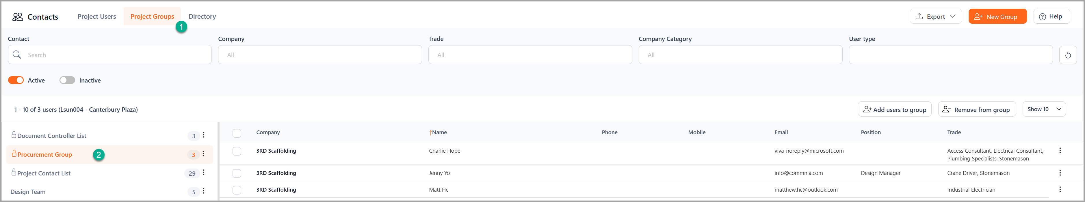Open the Company filter dropdown
The height and width of the screenshot is (202, 1085).
[x=320, y=55]
